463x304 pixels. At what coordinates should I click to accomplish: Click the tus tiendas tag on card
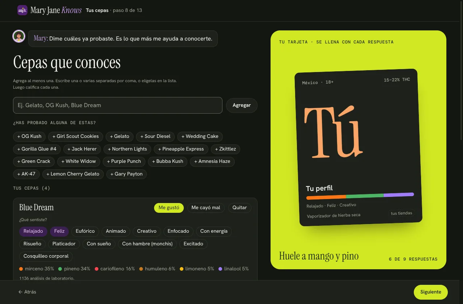pyautogui.click(x=402, y=213)
